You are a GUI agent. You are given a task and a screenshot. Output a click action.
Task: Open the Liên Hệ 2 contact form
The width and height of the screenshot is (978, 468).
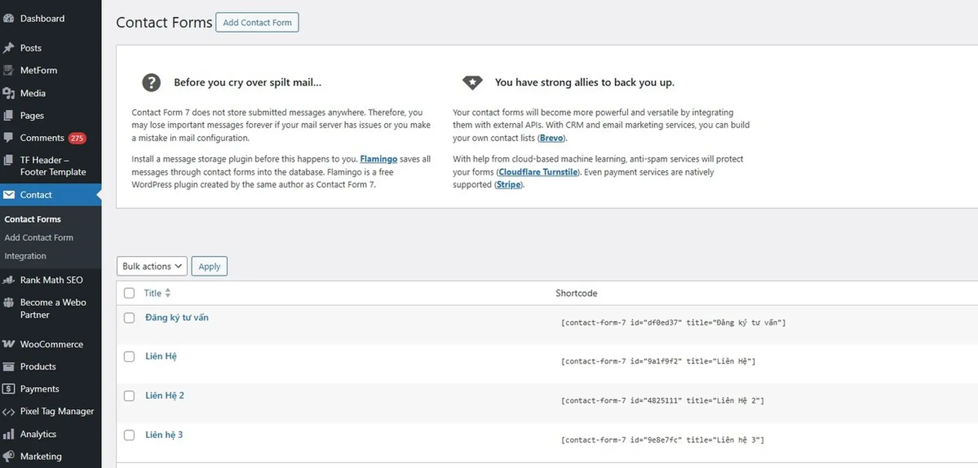(165, 395)
